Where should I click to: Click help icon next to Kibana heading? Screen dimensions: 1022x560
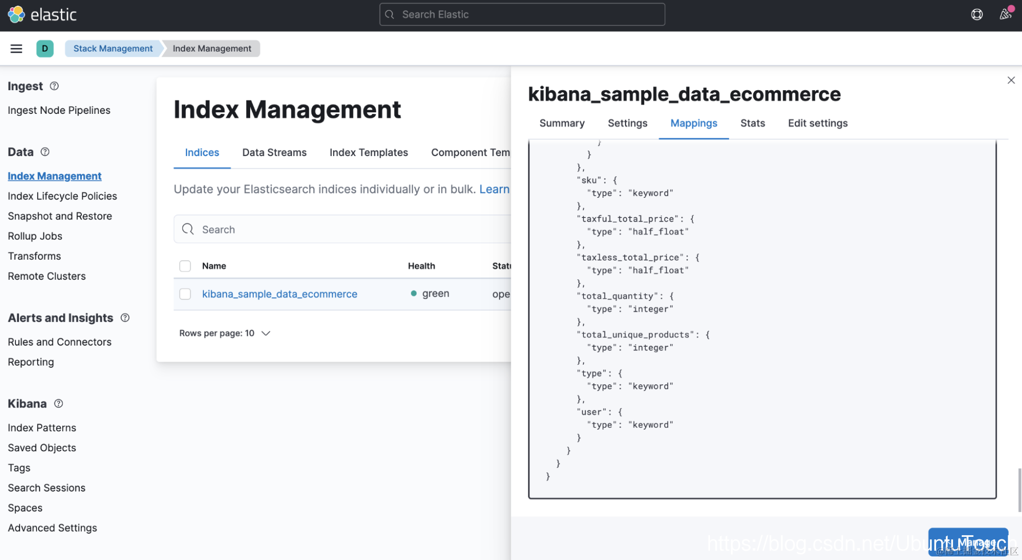click(59, 403)
